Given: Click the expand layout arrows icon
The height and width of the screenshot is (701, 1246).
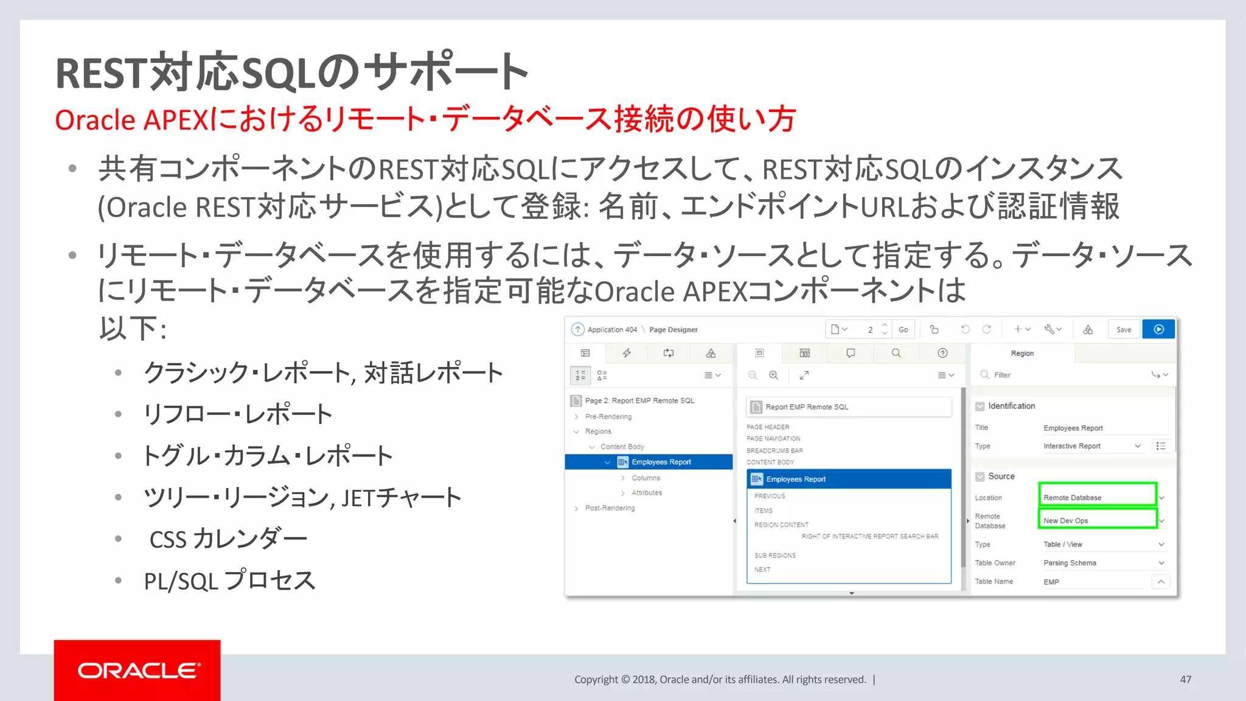Looking at the screenshot, I should coord(804,375).
